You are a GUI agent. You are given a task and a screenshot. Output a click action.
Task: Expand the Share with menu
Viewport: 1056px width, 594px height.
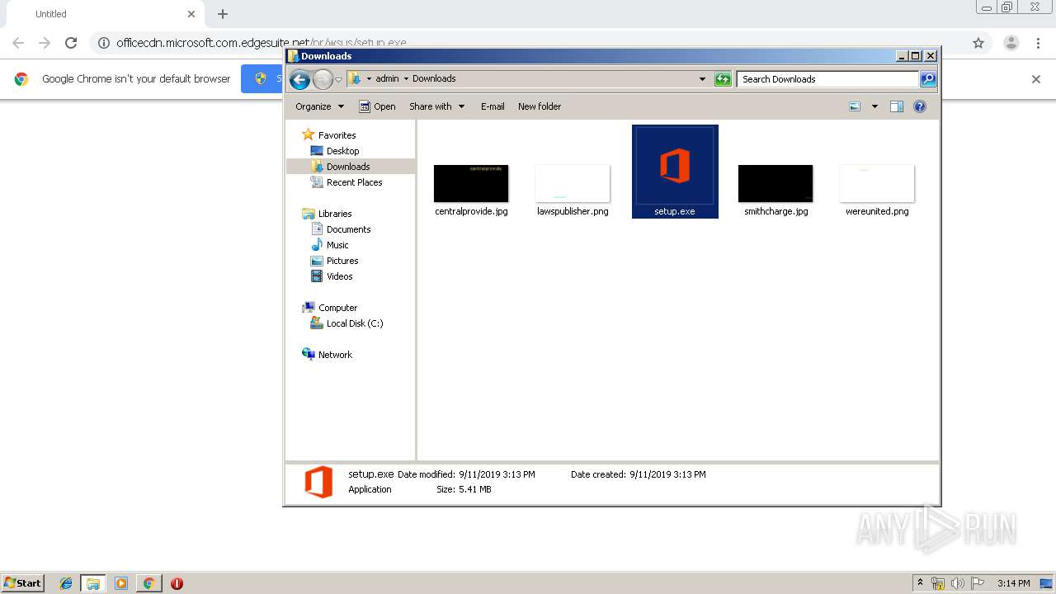[x=437, y=106]
